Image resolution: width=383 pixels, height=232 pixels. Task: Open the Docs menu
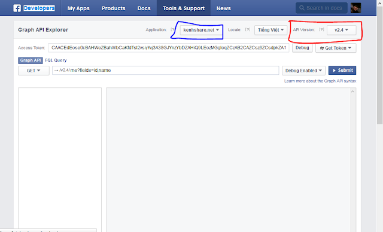[144, 8]
